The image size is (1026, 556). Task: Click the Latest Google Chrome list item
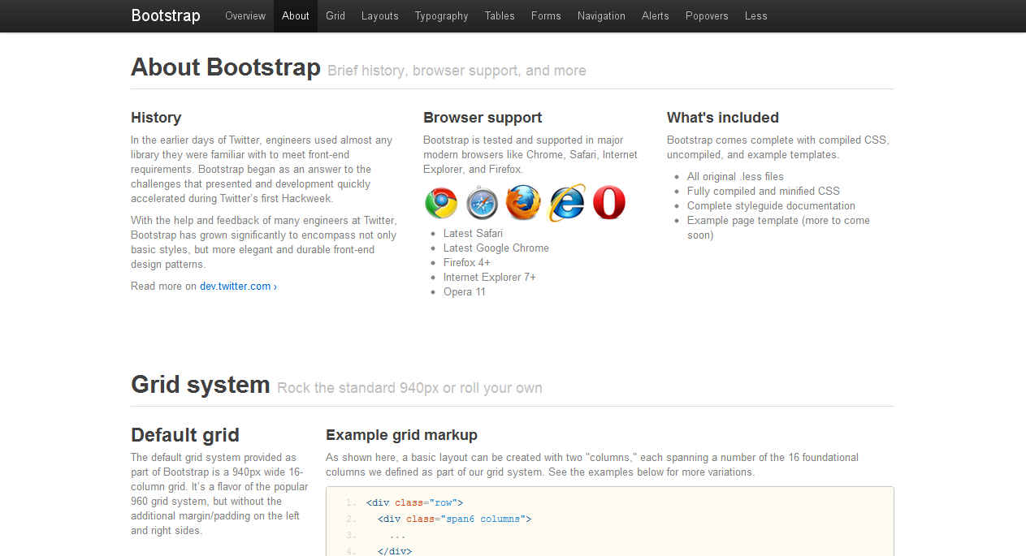point(496,248)
